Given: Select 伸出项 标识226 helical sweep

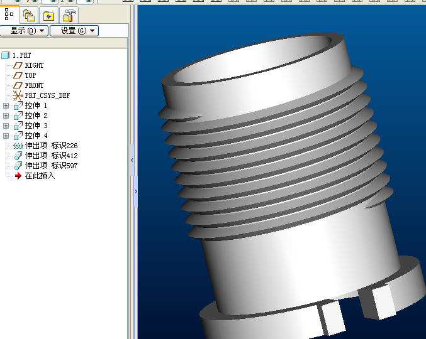Looking at the screenshot, I should coord(52,146).
